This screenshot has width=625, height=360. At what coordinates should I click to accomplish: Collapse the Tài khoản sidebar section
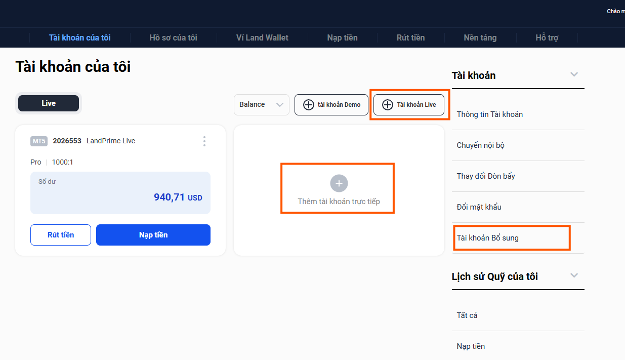[574, 74]
